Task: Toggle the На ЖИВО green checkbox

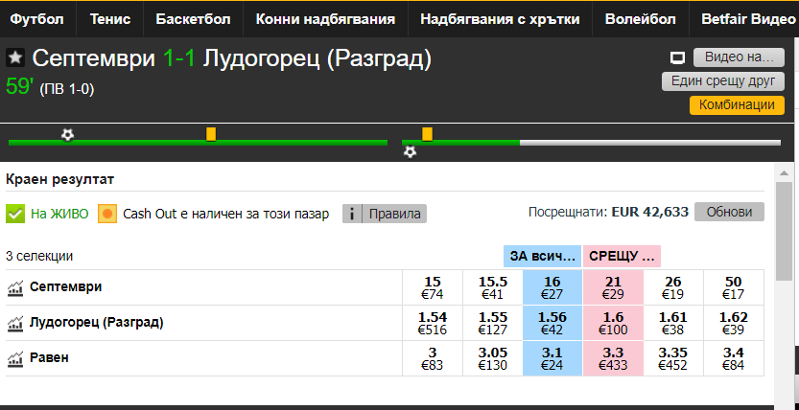Action: (x=15, y=214)
